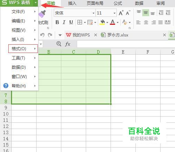Click the fx insert function icon
This screenshot has height=152, width=175.
(x=68, y=44)
